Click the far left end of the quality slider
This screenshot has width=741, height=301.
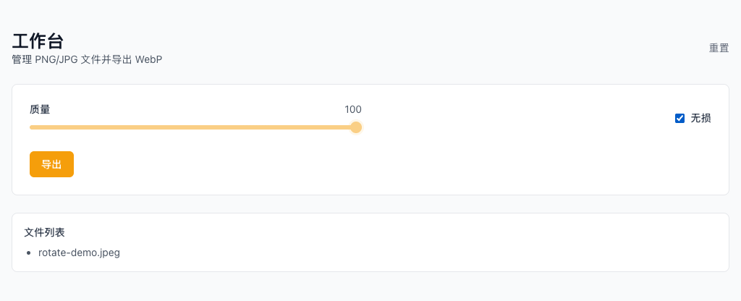[31, 127]
